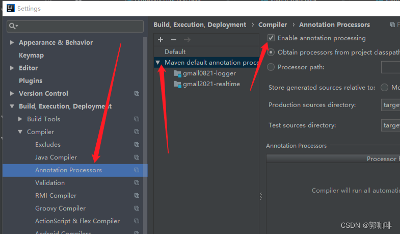Screen dimensions: 400x234
Task: Expand the Appearance & Behavior section
Action: tap(12, 42)
